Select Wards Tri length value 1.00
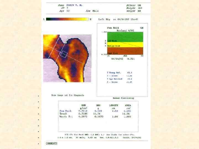Image resolution: width=199 pixels, height=149 pixels. click(115, 116)
